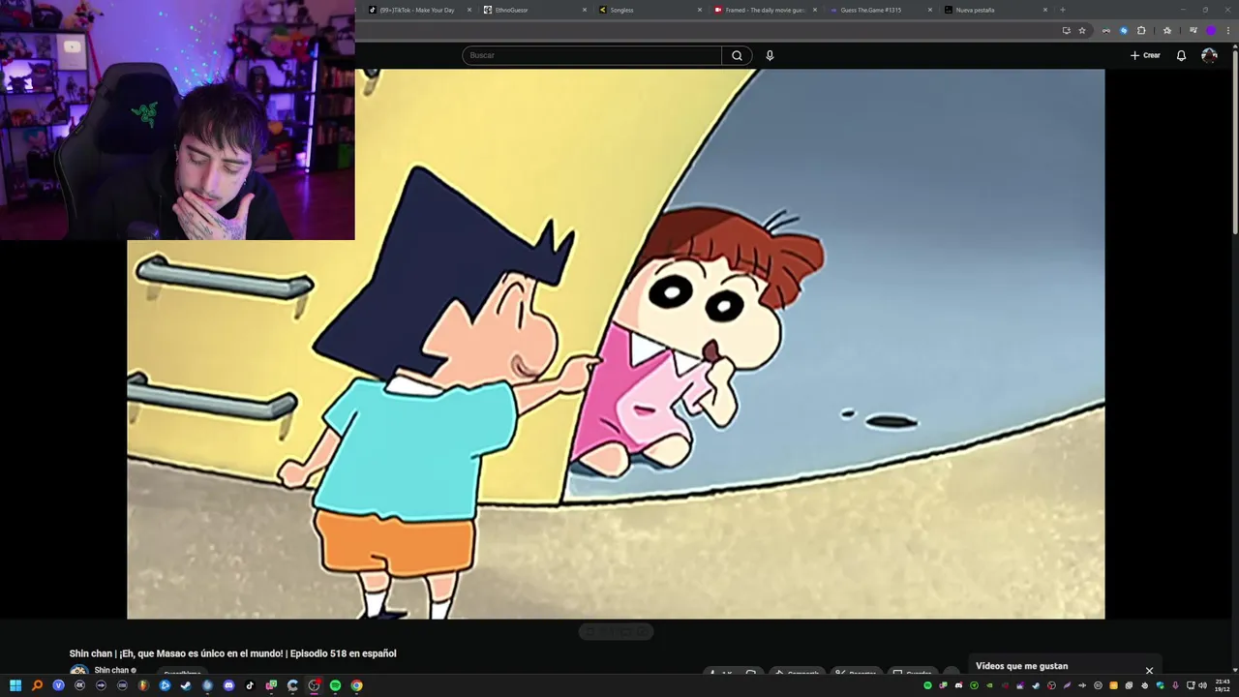Bookmark this page with the star icon
Screen dimensions: 1239x697
point(1082,30)
